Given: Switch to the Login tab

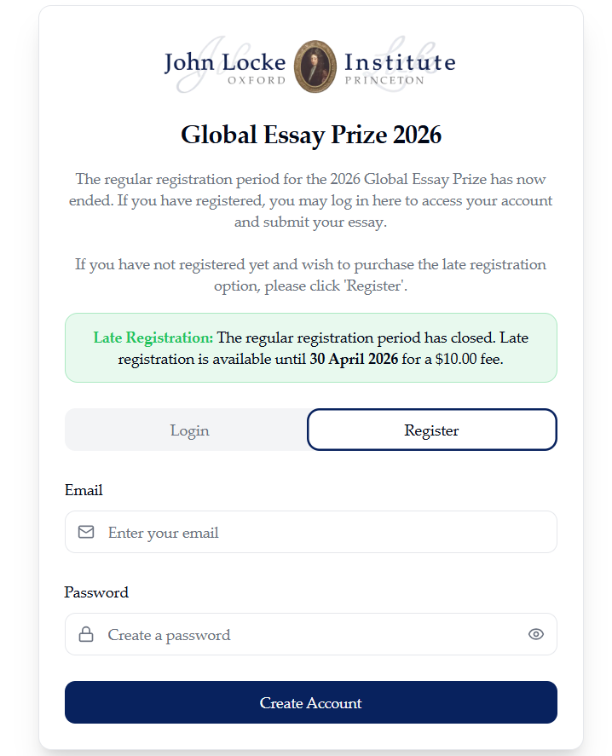Looking at the screenshot, I should tap(189, 430).
